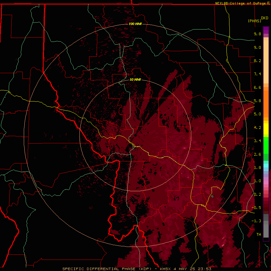Click the 4 MAY 25 date stamp
The image size is (271, 271).
[185, 269]
